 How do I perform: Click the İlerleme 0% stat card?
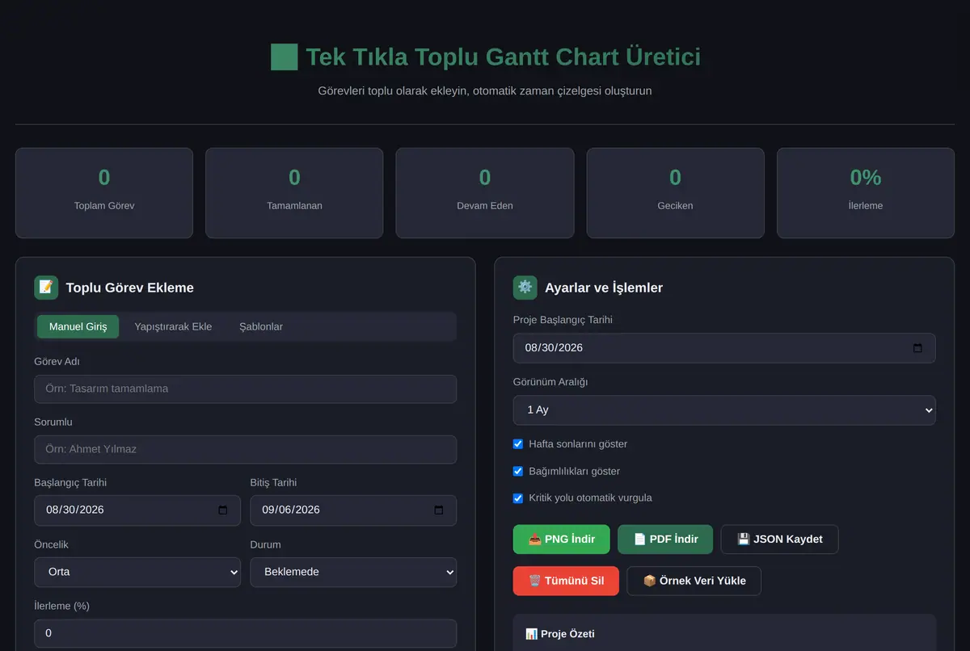(x=866, y=193)
